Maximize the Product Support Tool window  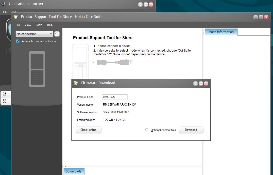(261, 17)
